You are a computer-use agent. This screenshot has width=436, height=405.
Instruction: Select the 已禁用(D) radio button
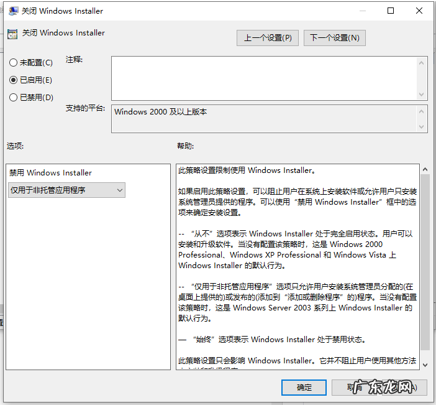tap(31, 97)
